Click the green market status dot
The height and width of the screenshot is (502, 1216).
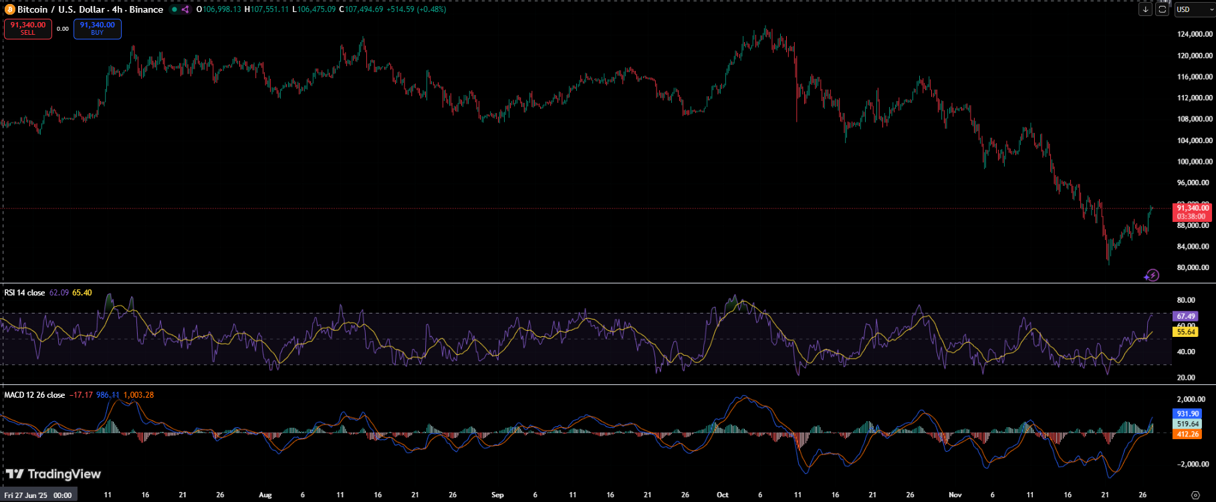click(174, 9)
